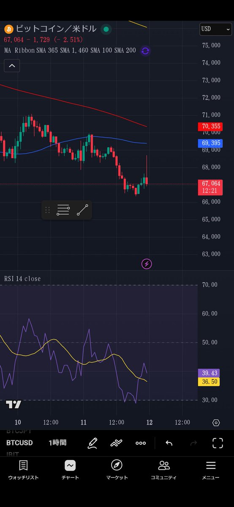Screen dimensions: 234x507
Task: Open the drawing pen tool
Action: coord(92,443)
